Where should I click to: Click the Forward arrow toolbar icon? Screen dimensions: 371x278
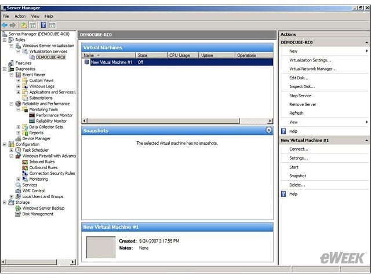click(13, 25)
